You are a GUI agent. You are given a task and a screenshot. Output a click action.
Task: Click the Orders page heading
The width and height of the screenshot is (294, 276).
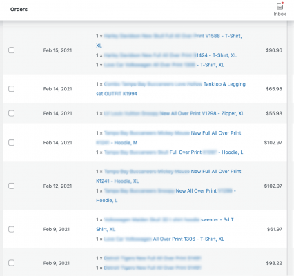19,9
